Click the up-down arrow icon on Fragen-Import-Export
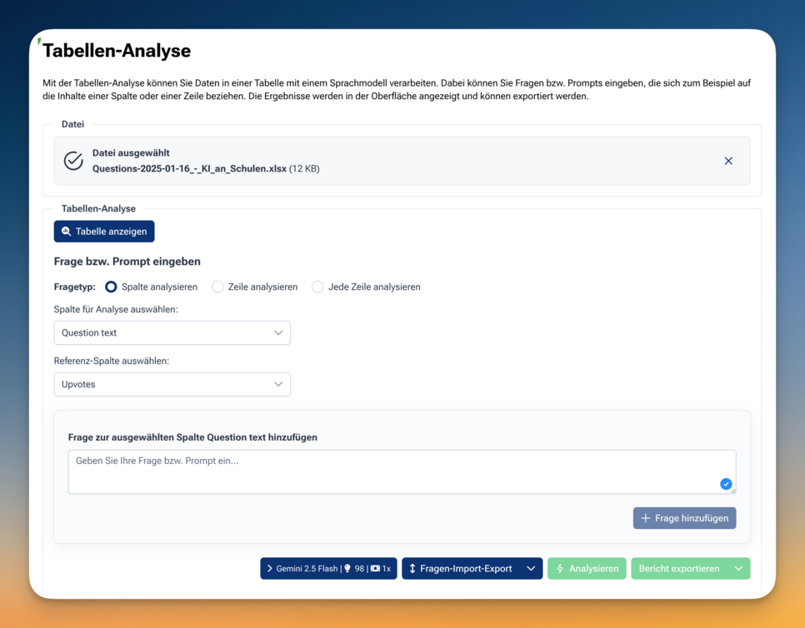805x628 pixels. click(x=412, y=569)
